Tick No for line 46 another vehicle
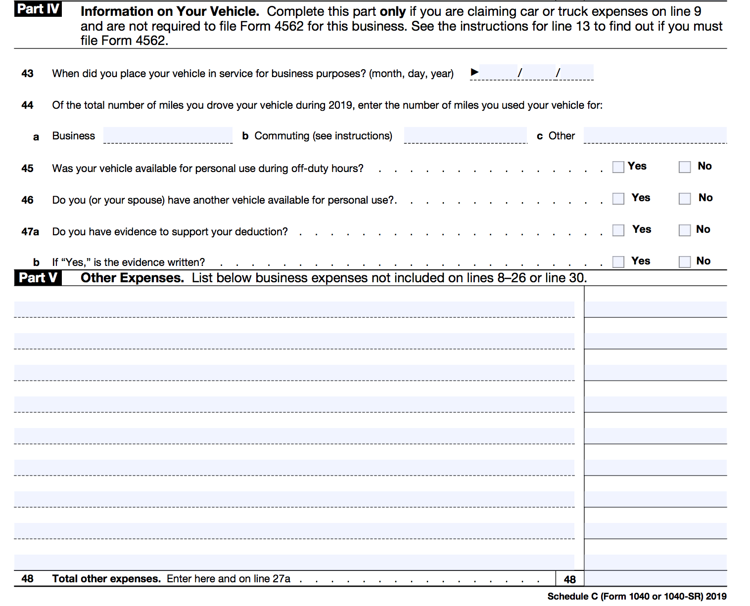 pos(685,199)
